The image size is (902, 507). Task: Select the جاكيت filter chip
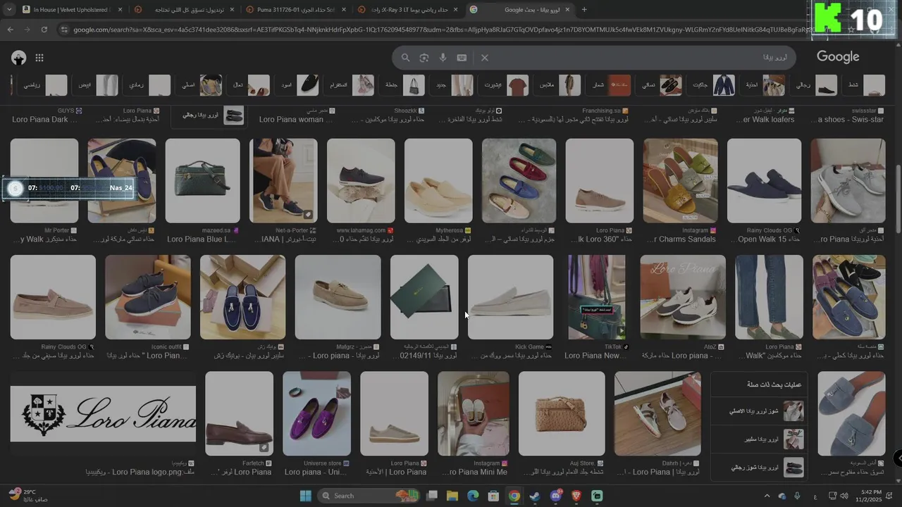(713, 85)
